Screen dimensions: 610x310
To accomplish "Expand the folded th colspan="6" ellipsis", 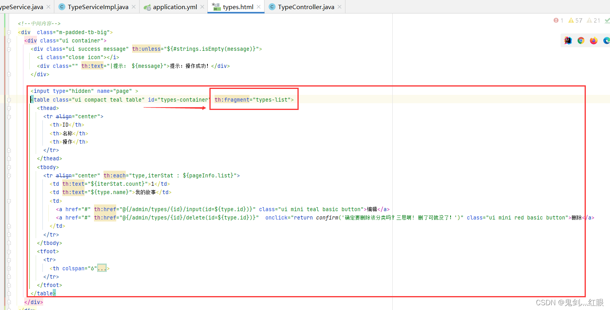I will click(102, 268).
